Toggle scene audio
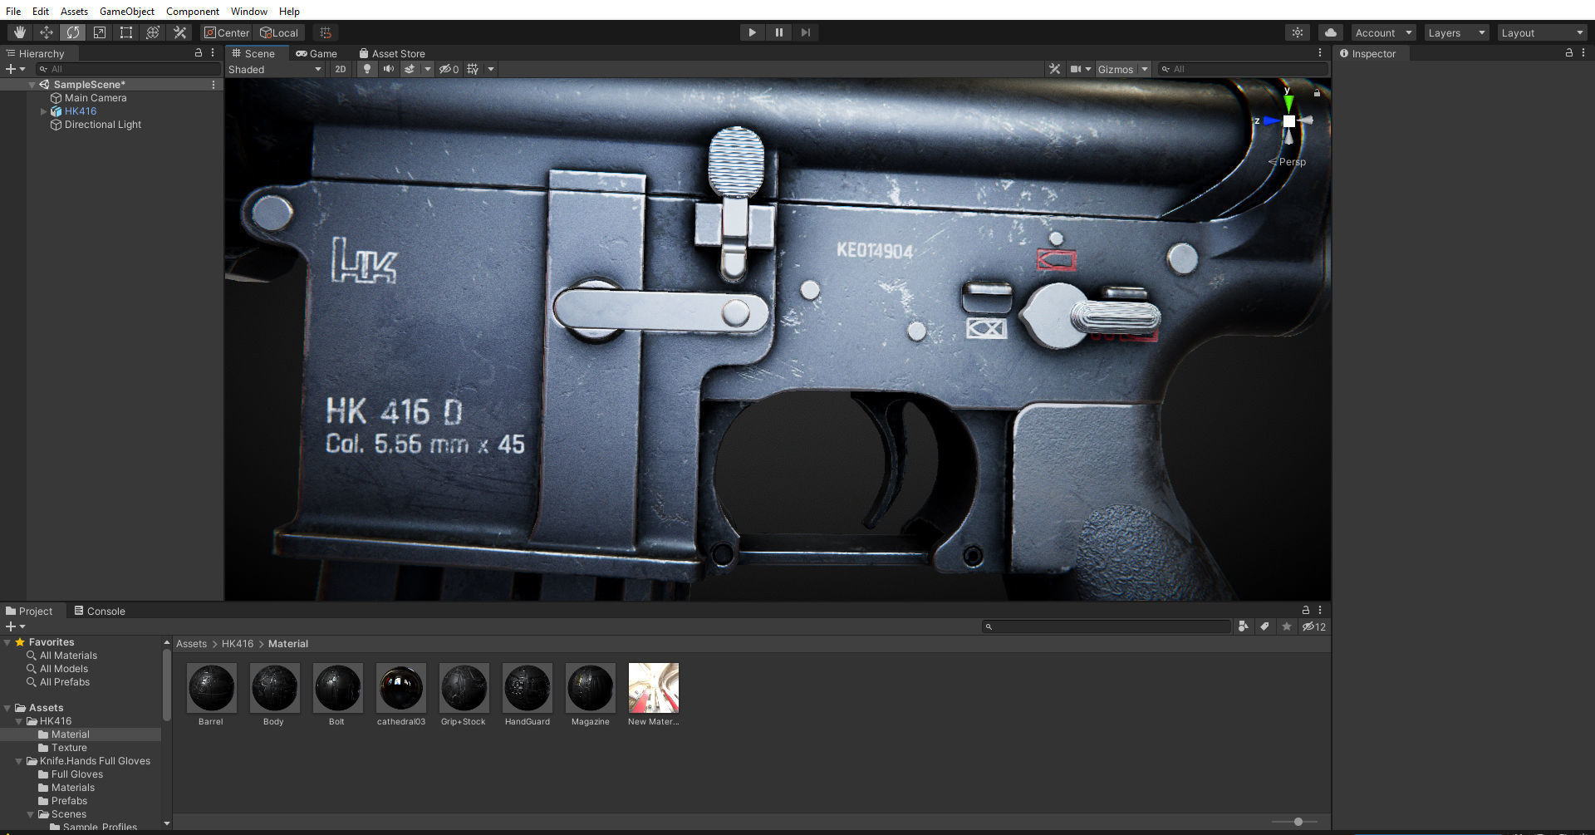The image size is (1595, 835). pyautogui.click(x=388, y=69)
